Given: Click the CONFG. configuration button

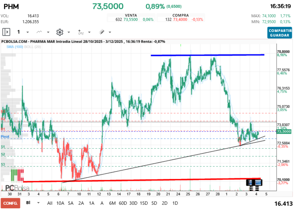Looking at the screenshot, I should point(11,203).
